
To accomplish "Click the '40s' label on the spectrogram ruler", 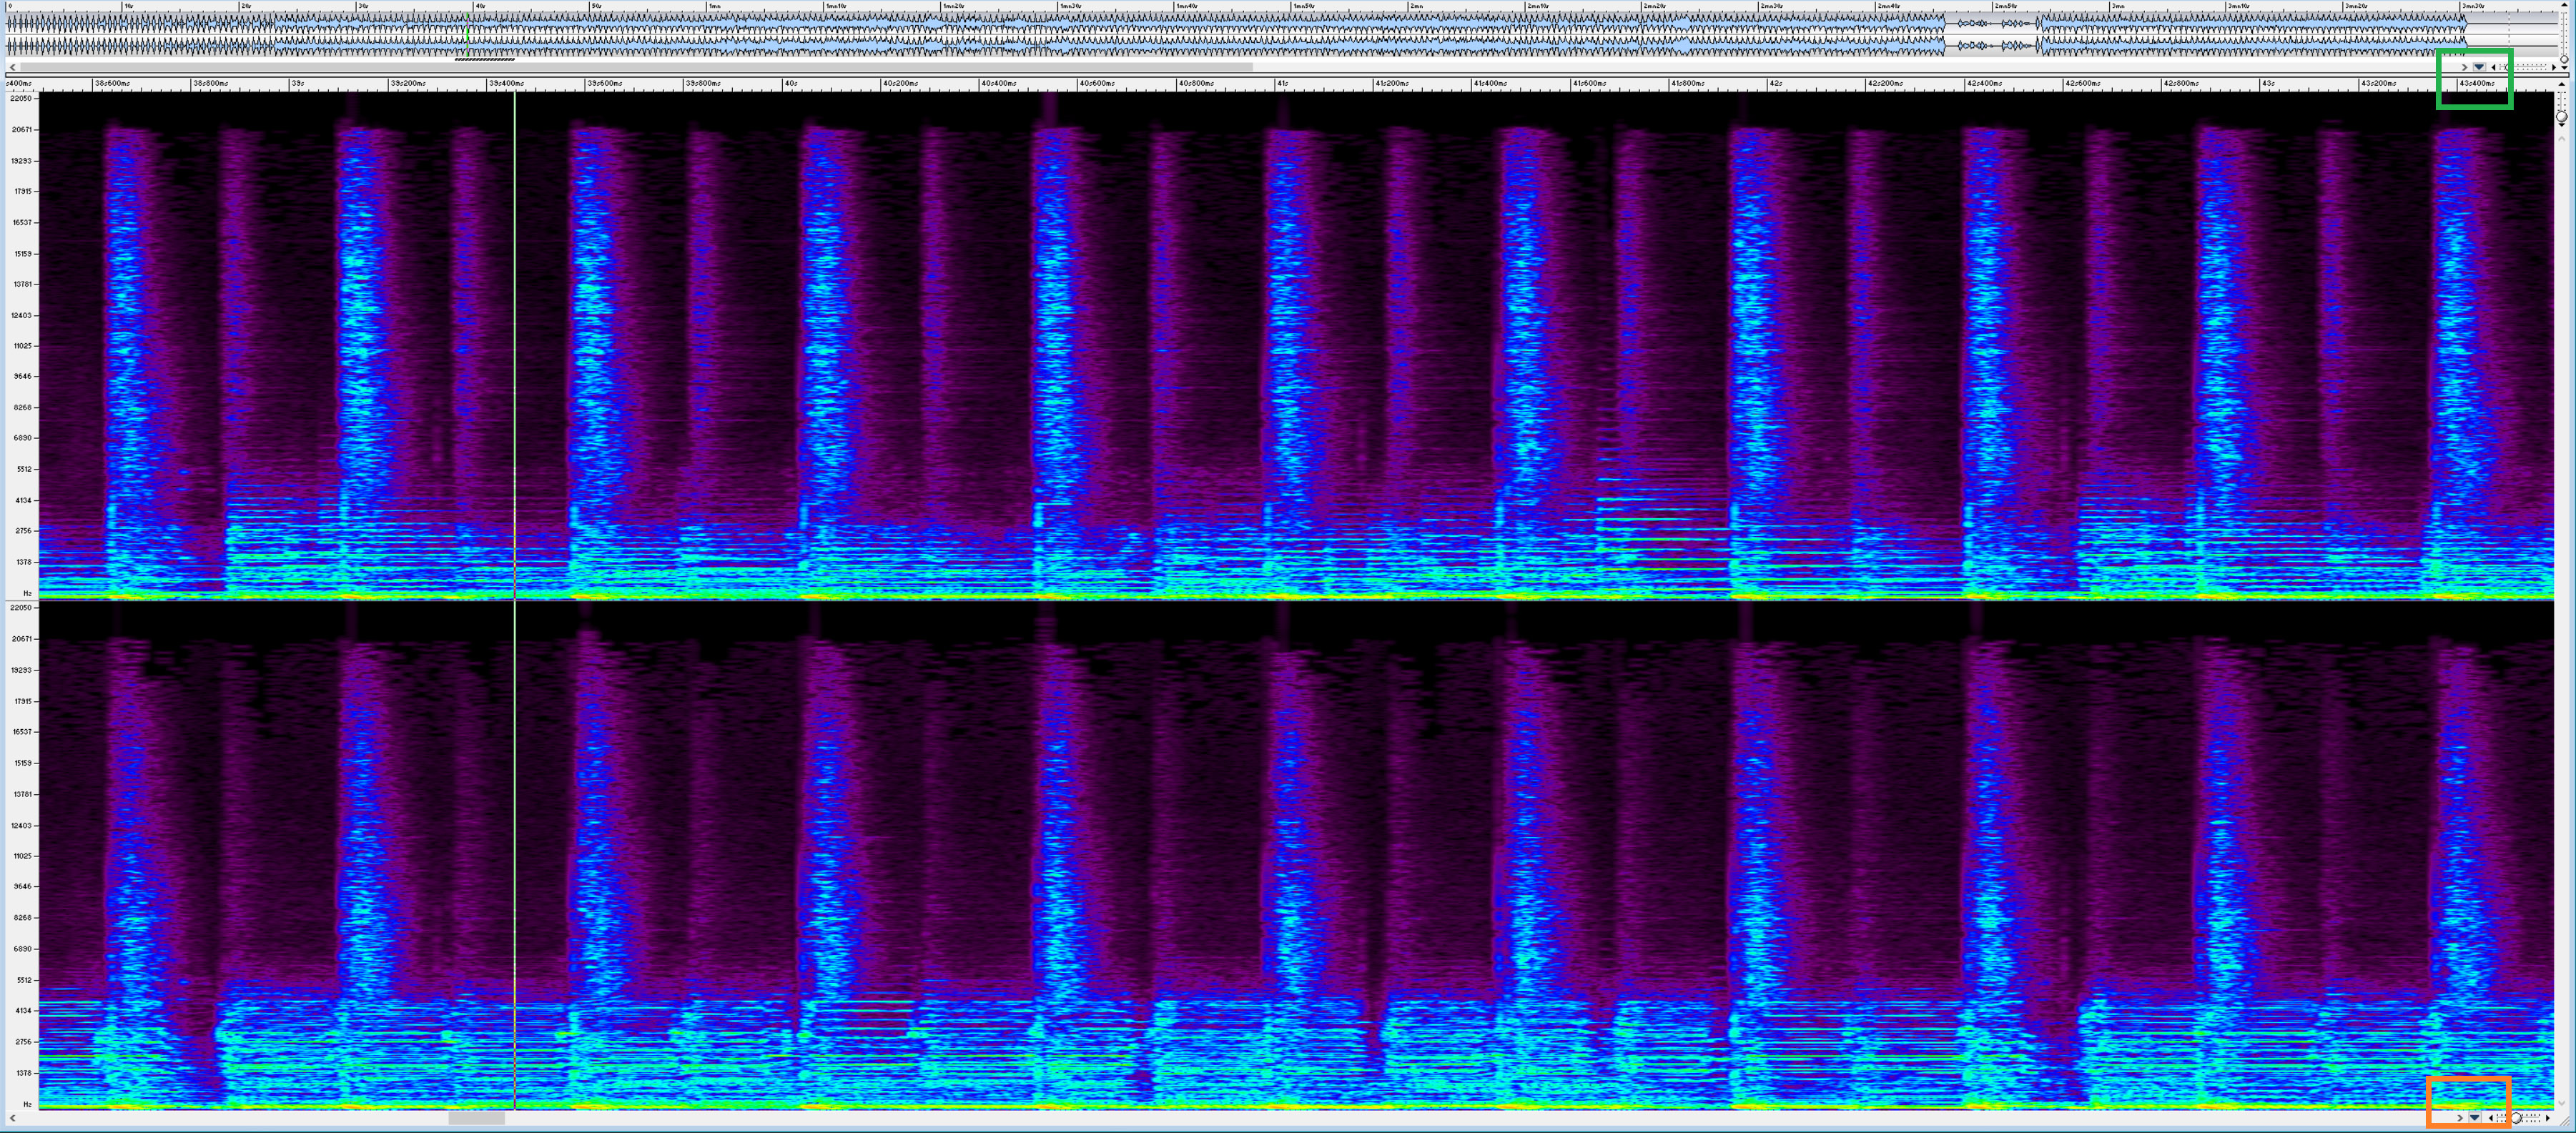I will (x=790, y=83).
